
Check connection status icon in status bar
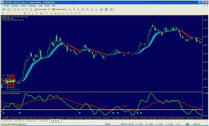(188, 124)
